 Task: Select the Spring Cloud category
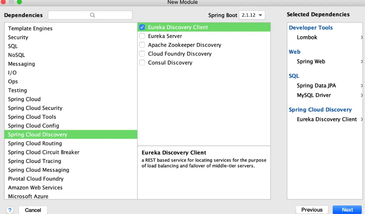71,99
